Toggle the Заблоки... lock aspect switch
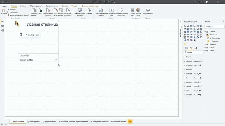The image size is (225, 126). tap(199, 82)
